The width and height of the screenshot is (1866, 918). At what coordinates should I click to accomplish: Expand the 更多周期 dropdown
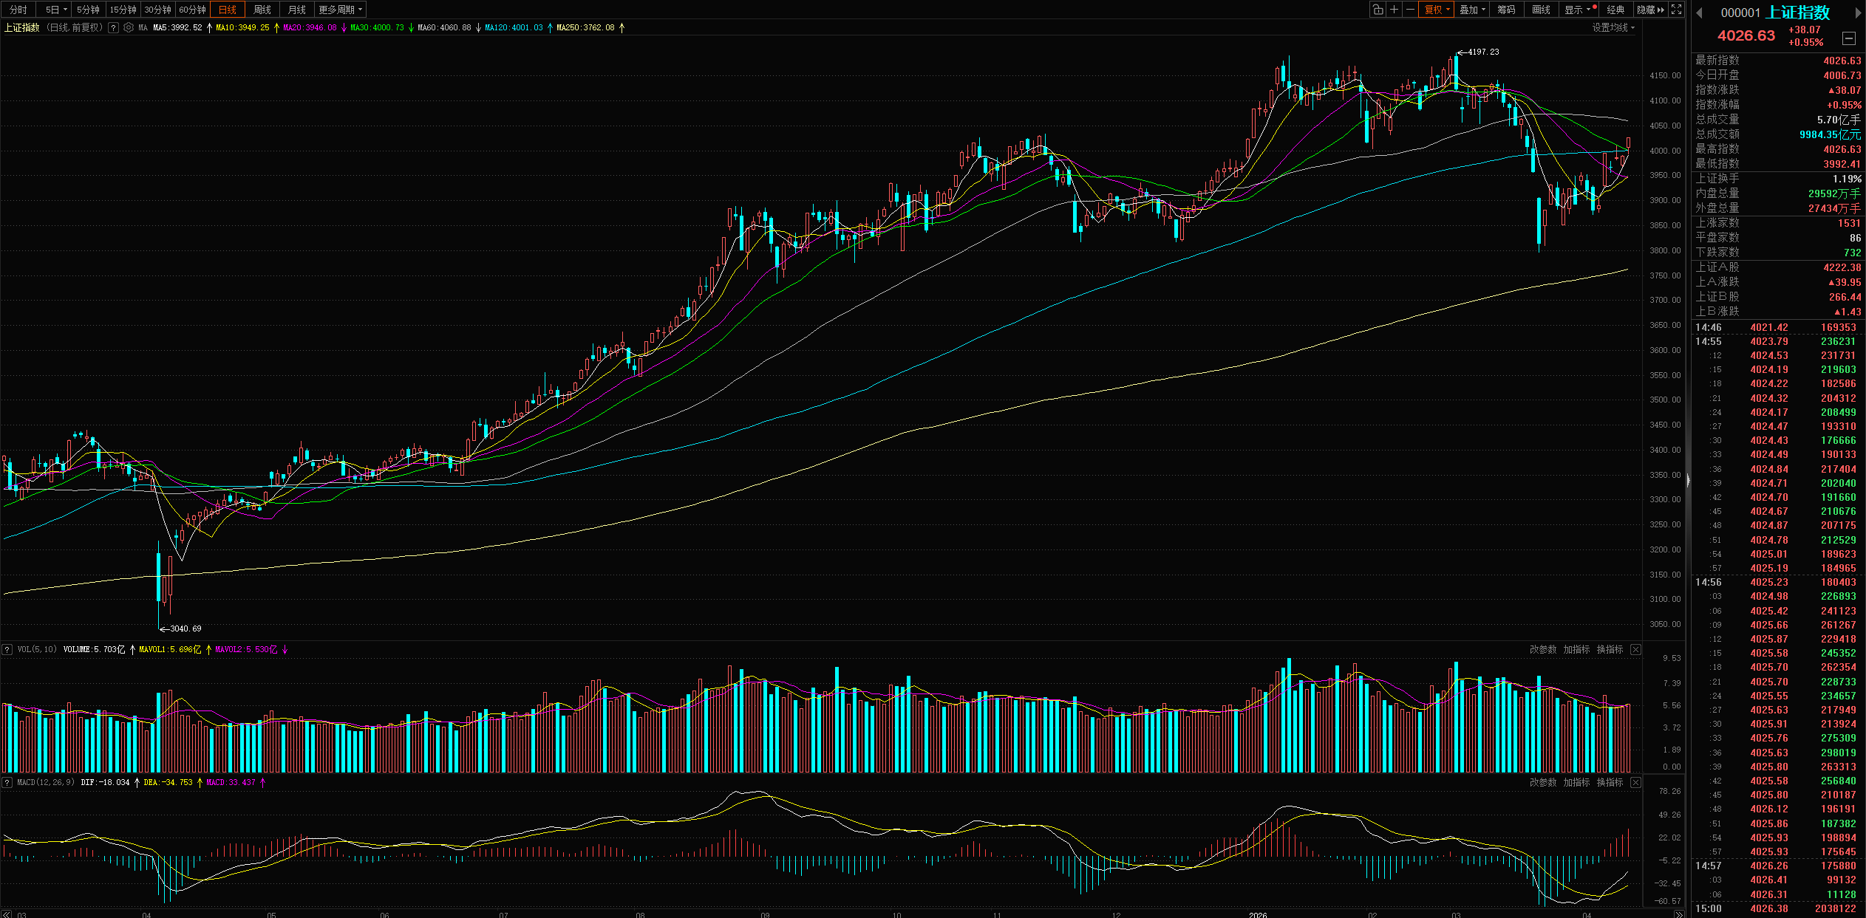click(x=341, y=10)
